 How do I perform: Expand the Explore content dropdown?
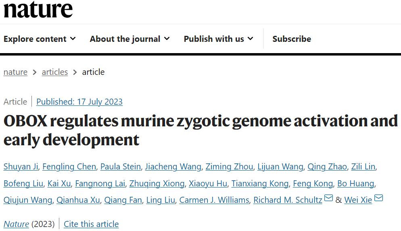[x=40, y=39]
